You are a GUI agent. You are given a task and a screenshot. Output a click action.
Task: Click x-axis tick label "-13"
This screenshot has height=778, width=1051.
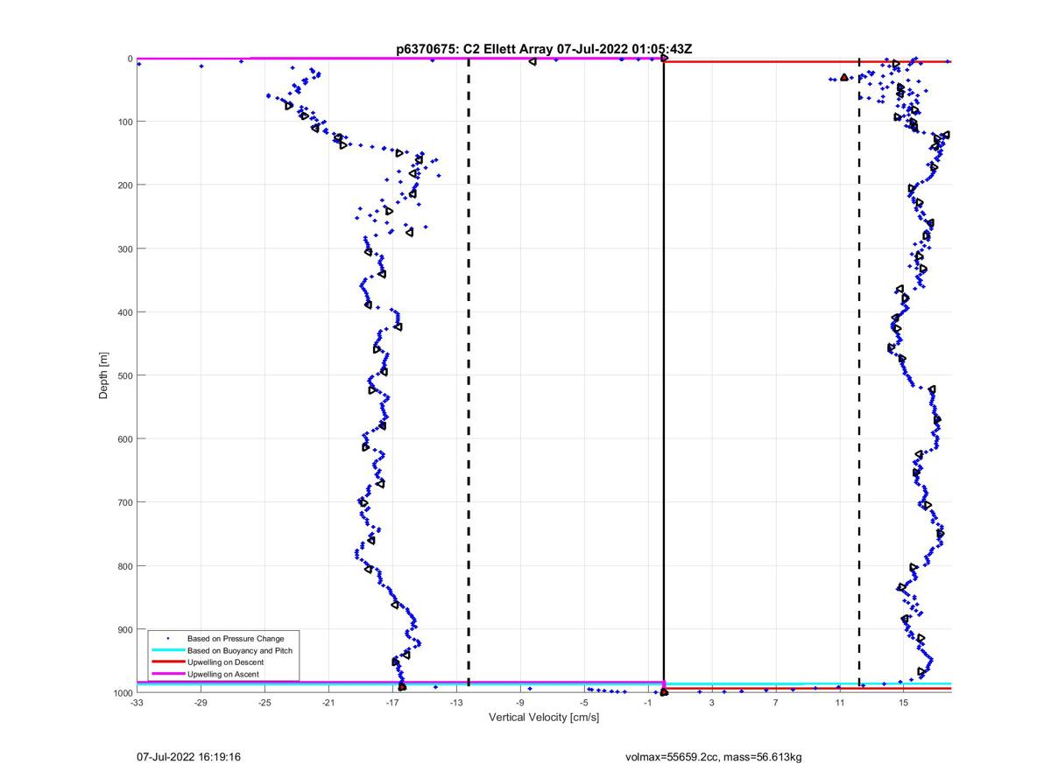coord(456,702)
